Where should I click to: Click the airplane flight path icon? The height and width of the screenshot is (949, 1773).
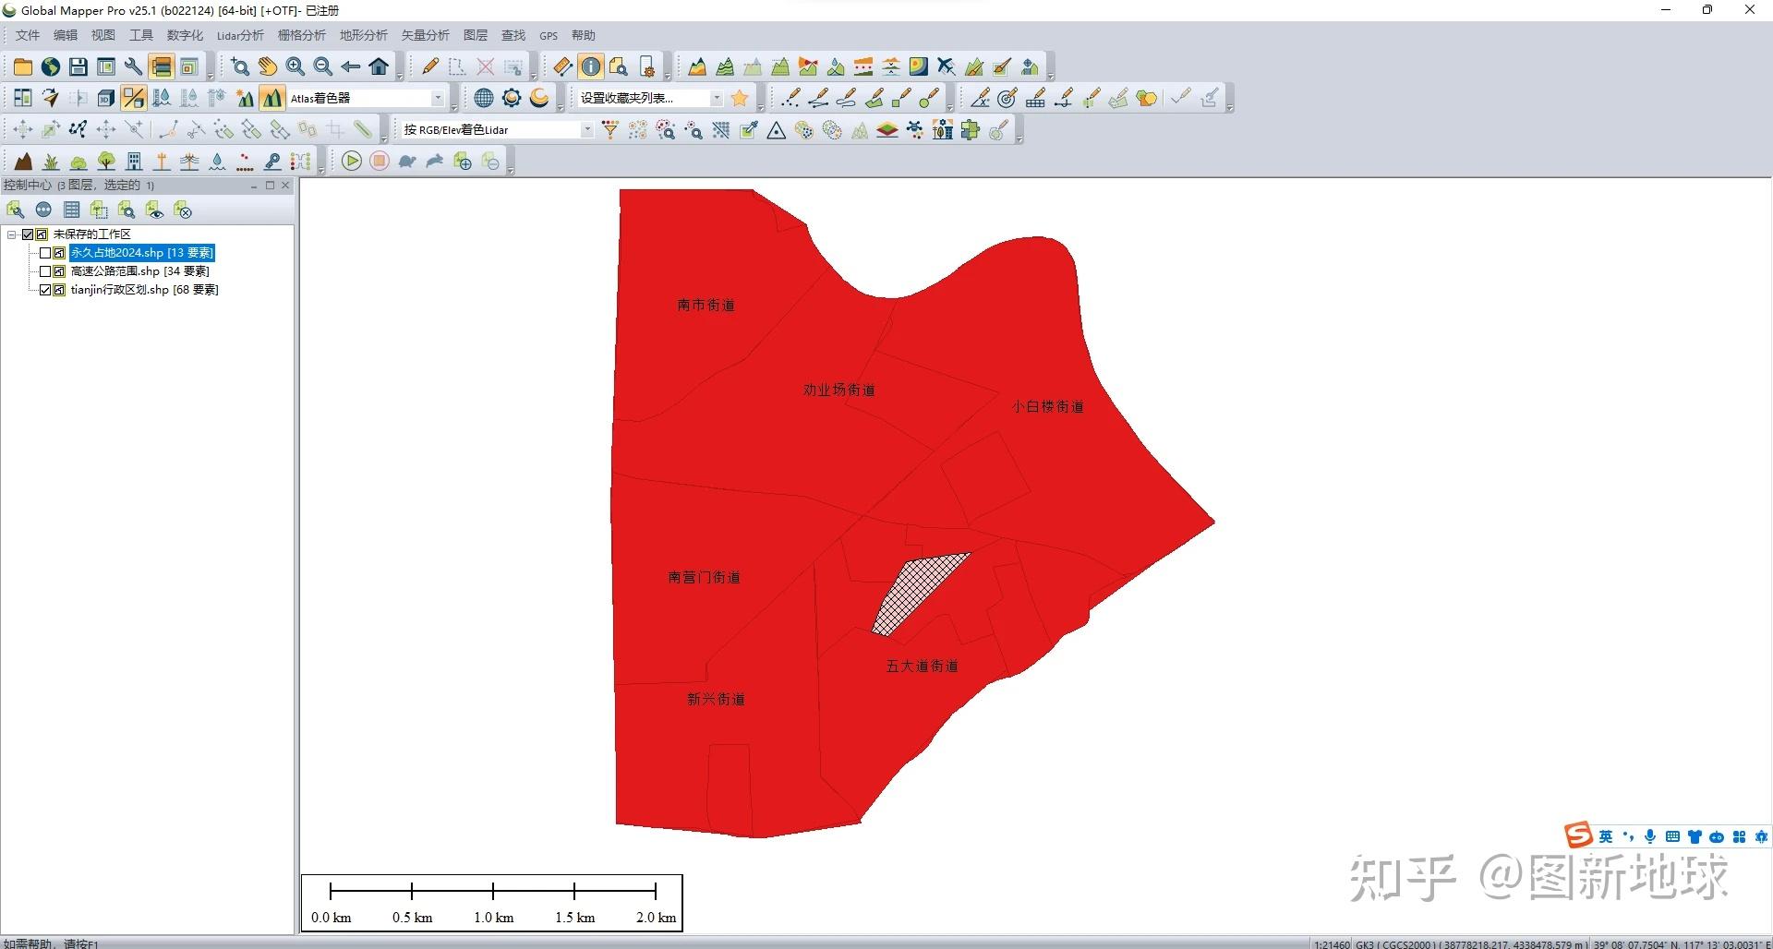pos(947,66)
